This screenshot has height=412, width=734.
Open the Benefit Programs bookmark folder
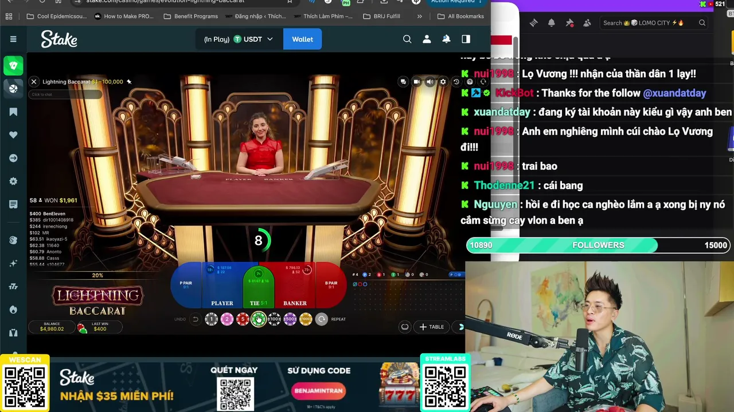tap(190, 16)
